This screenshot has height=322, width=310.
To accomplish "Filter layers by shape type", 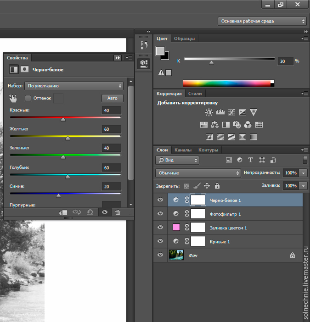I will click(x=262, y=160).
